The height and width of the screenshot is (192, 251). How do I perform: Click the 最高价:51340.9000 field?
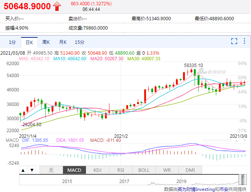(x=151, y=19)
